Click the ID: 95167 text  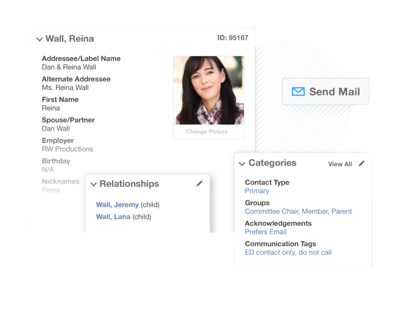(x=233, y=38)
